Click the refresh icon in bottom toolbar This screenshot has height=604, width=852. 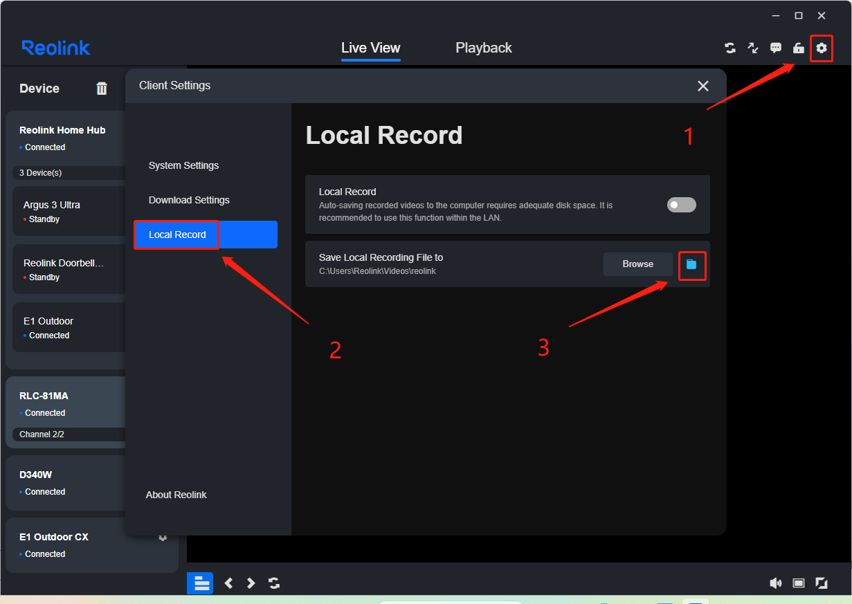coord(274,583)
